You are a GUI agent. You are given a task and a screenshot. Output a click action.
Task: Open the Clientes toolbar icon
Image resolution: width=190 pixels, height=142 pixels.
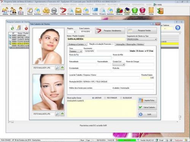(x=5, y=11)
